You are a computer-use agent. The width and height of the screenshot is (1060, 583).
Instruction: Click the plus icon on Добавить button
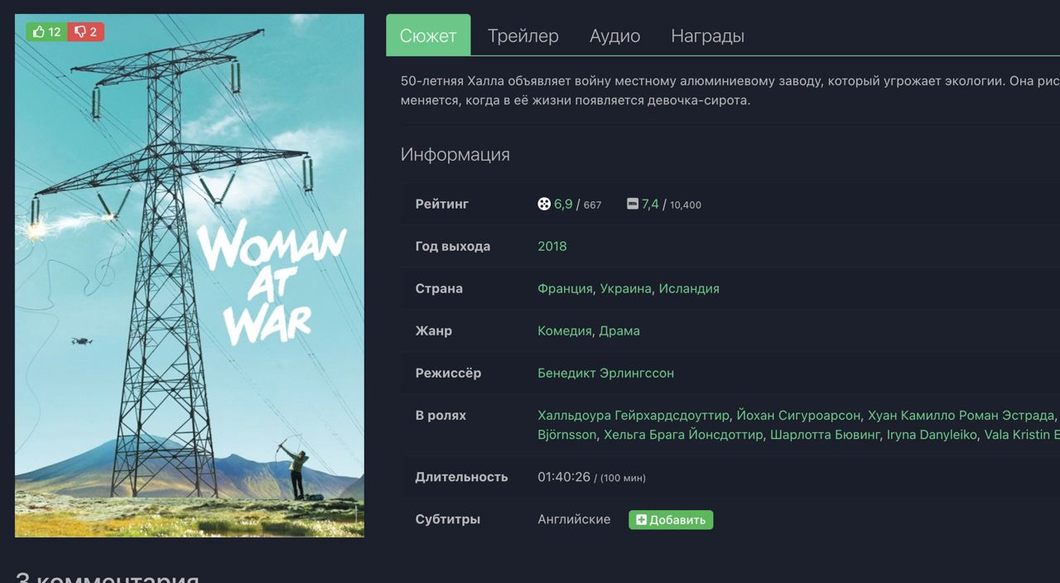click(641, 520)
